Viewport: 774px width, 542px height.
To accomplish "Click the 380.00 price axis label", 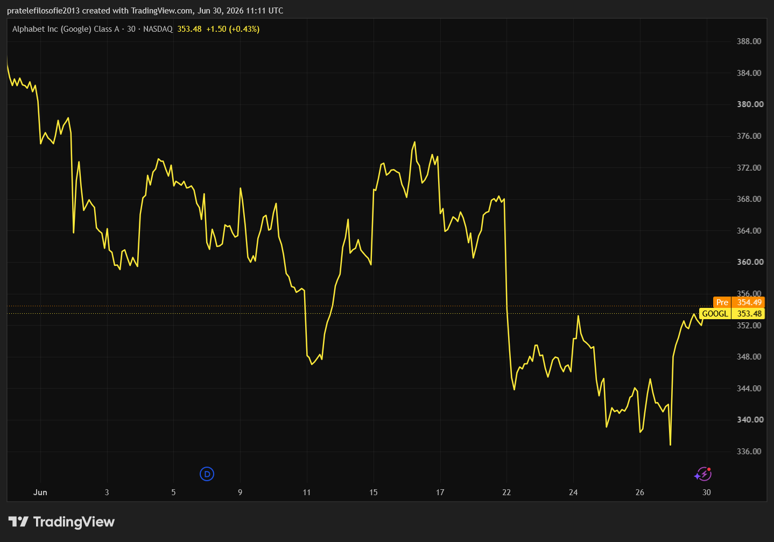I will click(750, 104).
